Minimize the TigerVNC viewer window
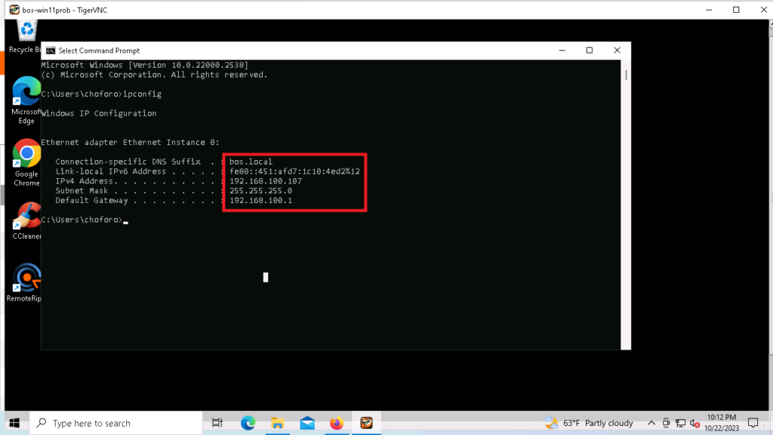 (x=709, y=10)
